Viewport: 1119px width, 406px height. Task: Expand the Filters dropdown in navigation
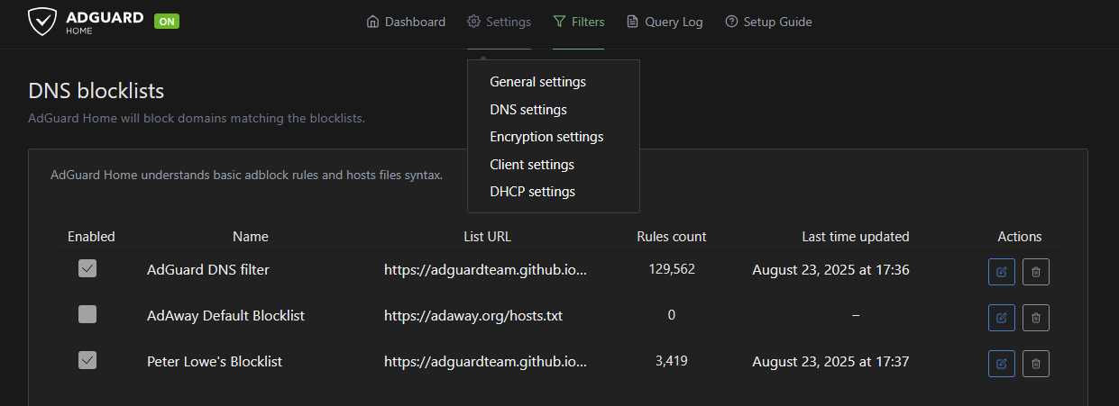578,22
